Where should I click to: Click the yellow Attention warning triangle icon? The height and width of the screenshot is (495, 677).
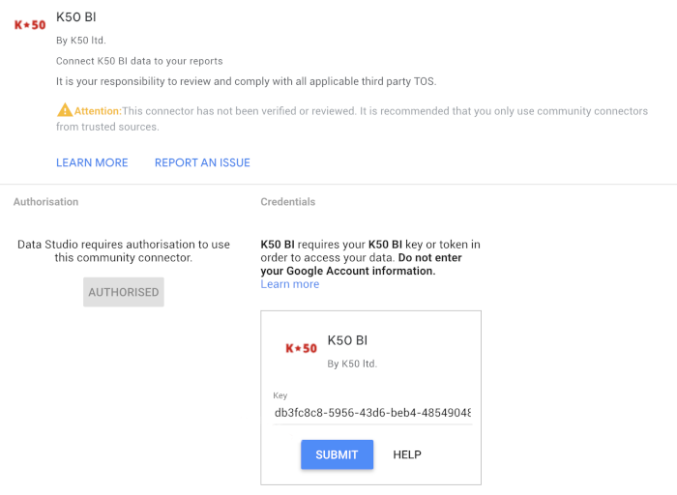click(x=65, y=110)
